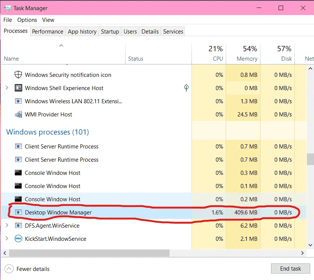Expand the Windows Shell Experience Host row

[7, 88]
